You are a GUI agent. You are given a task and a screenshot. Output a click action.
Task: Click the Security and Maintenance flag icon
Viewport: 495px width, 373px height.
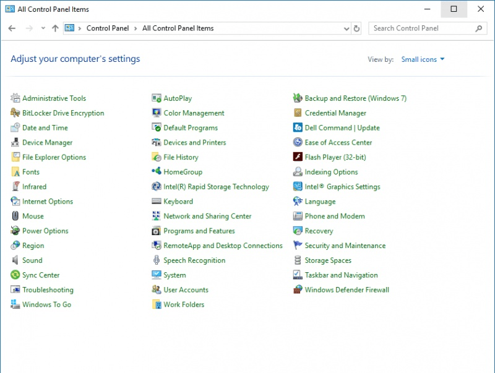pos(298,246)
